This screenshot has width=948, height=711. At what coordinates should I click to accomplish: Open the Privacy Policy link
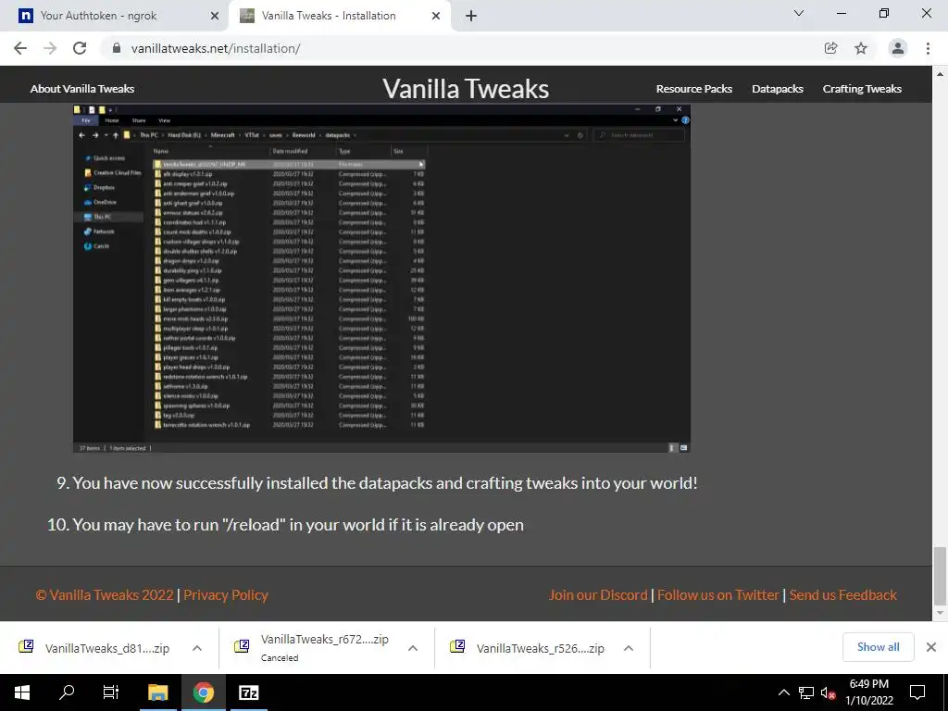tap(226, 595)
